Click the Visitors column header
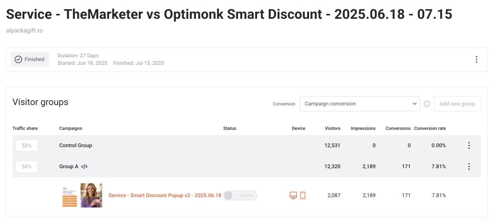 click(332, 128)
